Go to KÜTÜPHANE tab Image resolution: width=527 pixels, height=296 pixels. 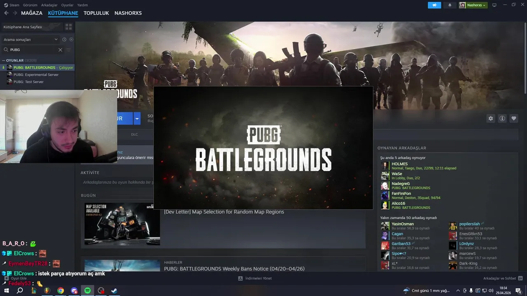63,13
